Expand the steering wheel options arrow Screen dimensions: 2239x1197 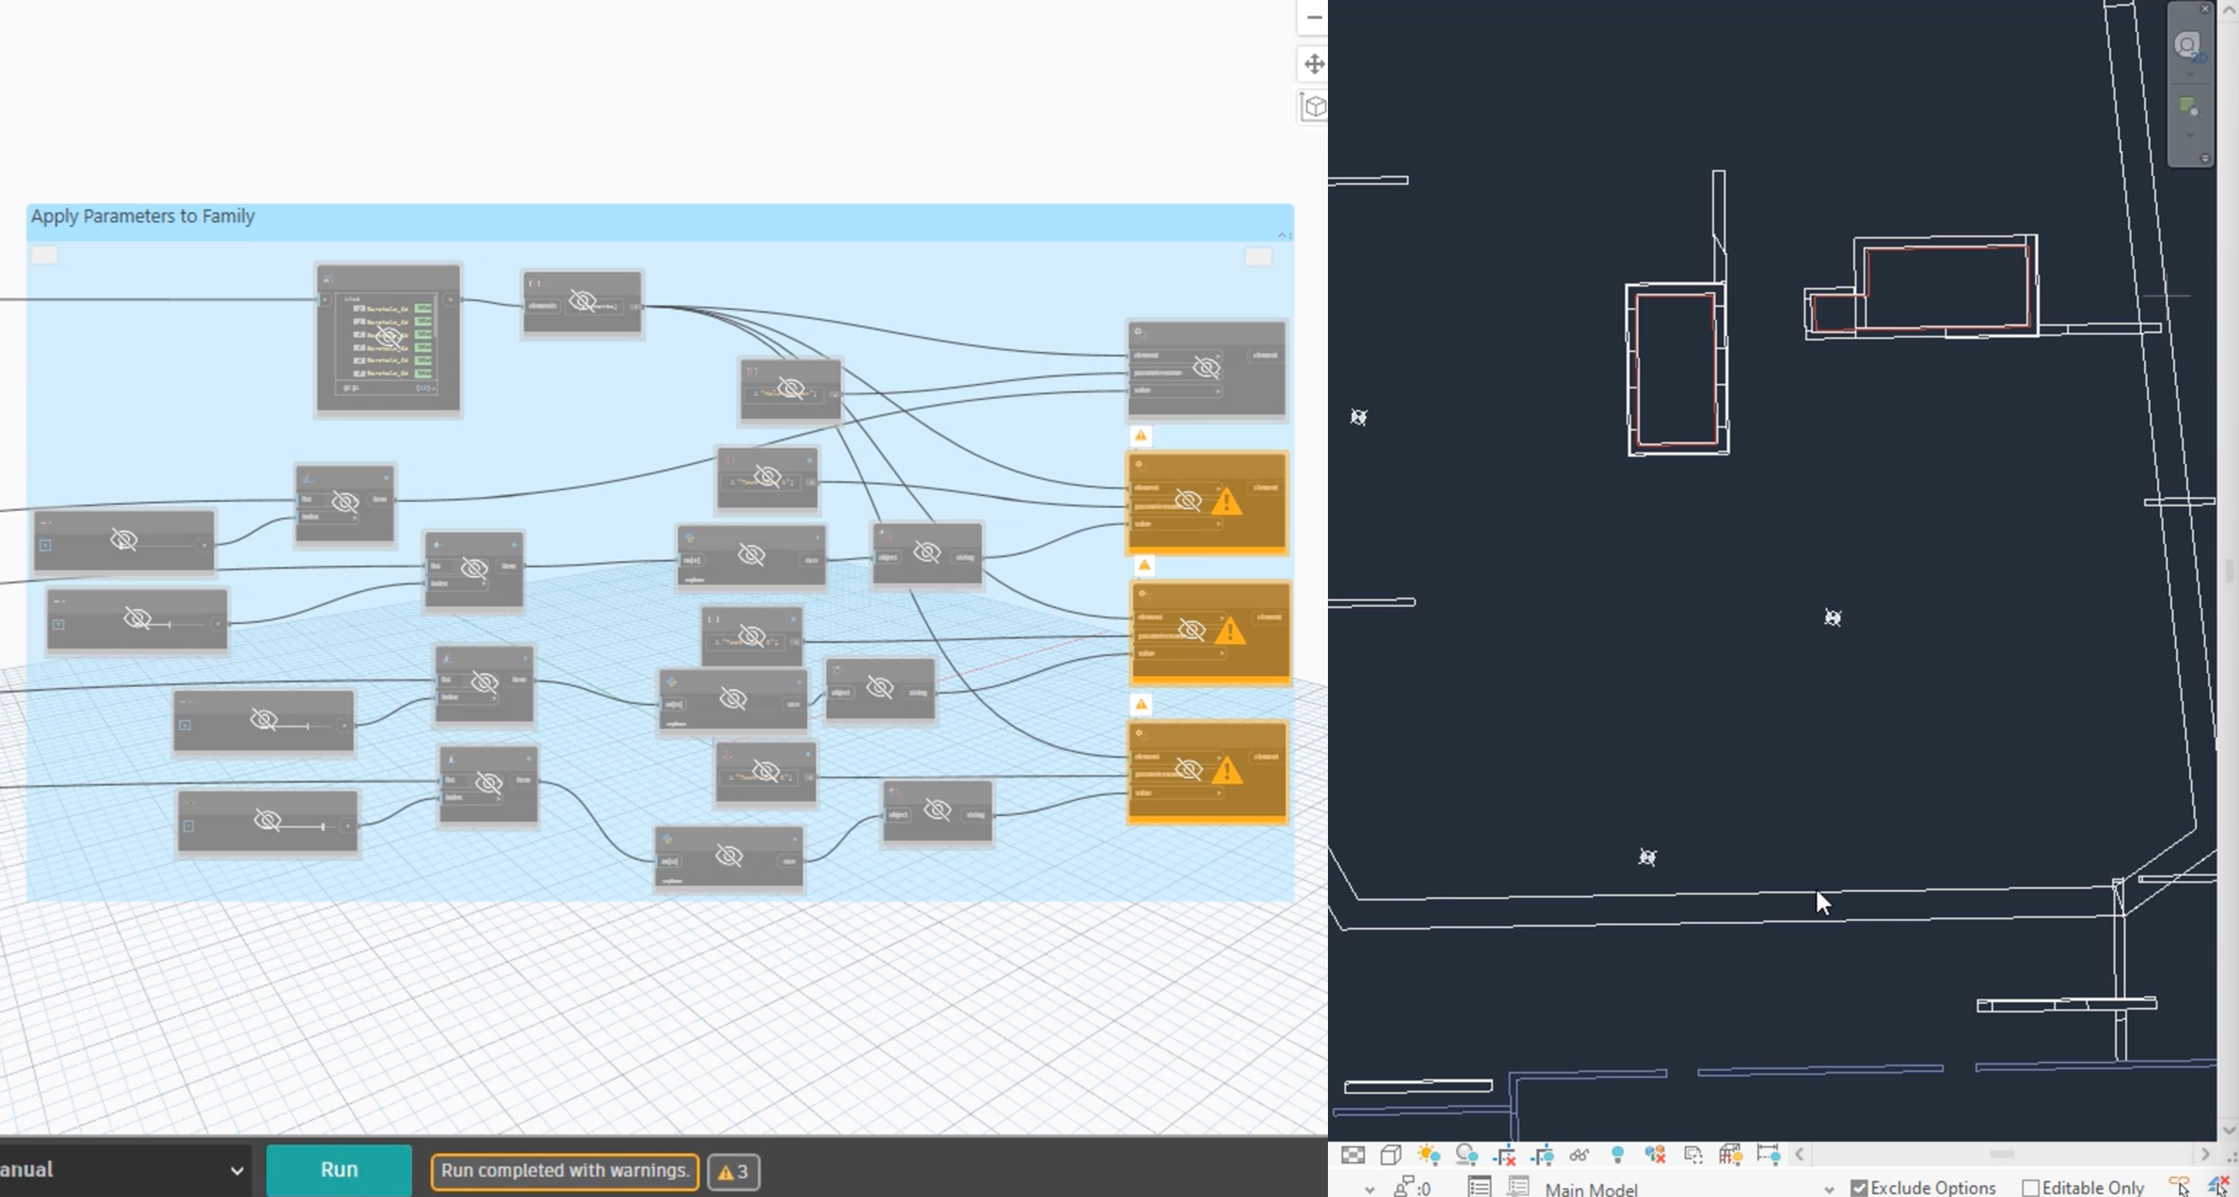tap(2190, 75)
